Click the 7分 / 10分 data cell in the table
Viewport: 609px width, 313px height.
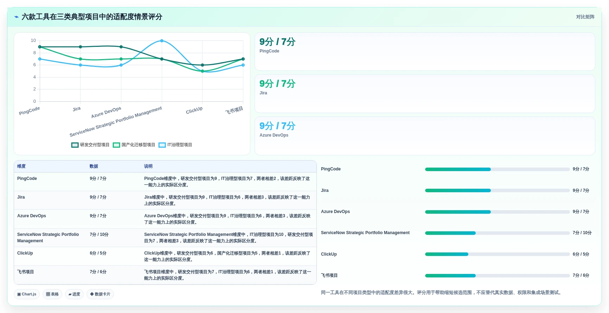(x=99, y=235)
